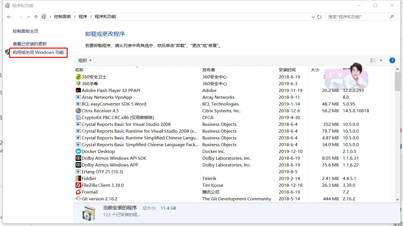Open recent locations dropdown chevron
Image resolution: width=403 pixels, height=226 pixels.
pos(29,17)
